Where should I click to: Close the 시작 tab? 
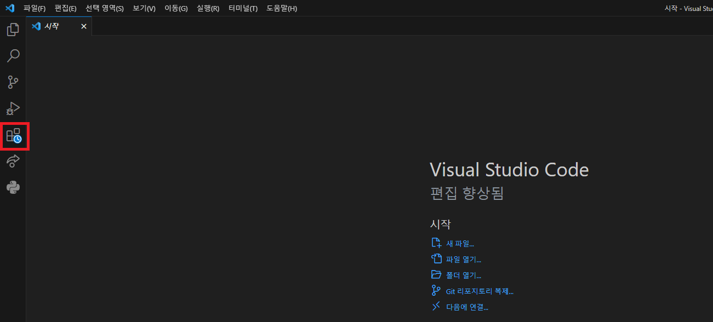coord(84,26)
